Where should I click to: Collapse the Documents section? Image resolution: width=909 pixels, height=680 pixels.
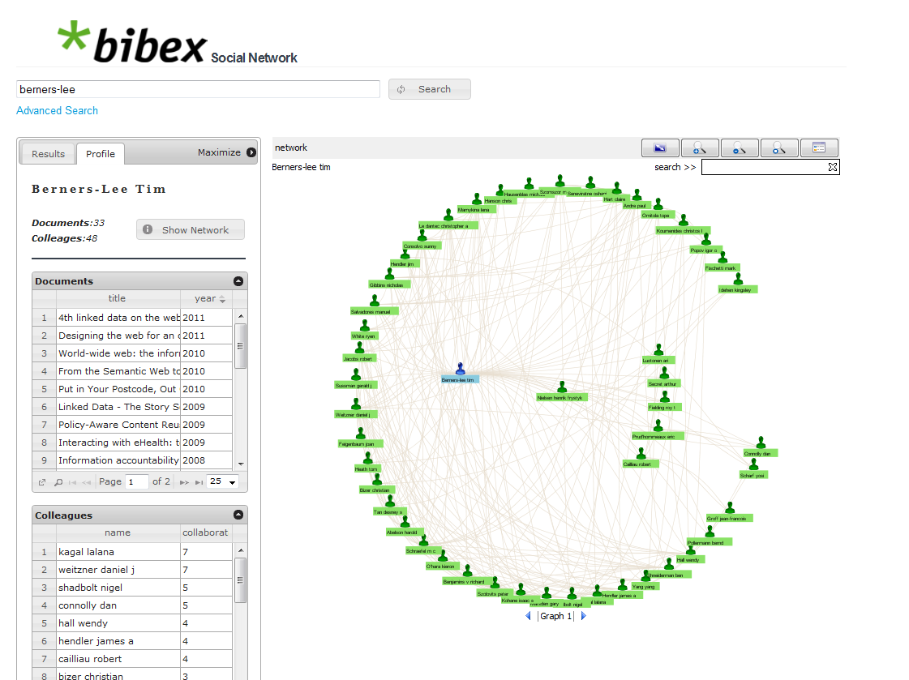(238, 281)
